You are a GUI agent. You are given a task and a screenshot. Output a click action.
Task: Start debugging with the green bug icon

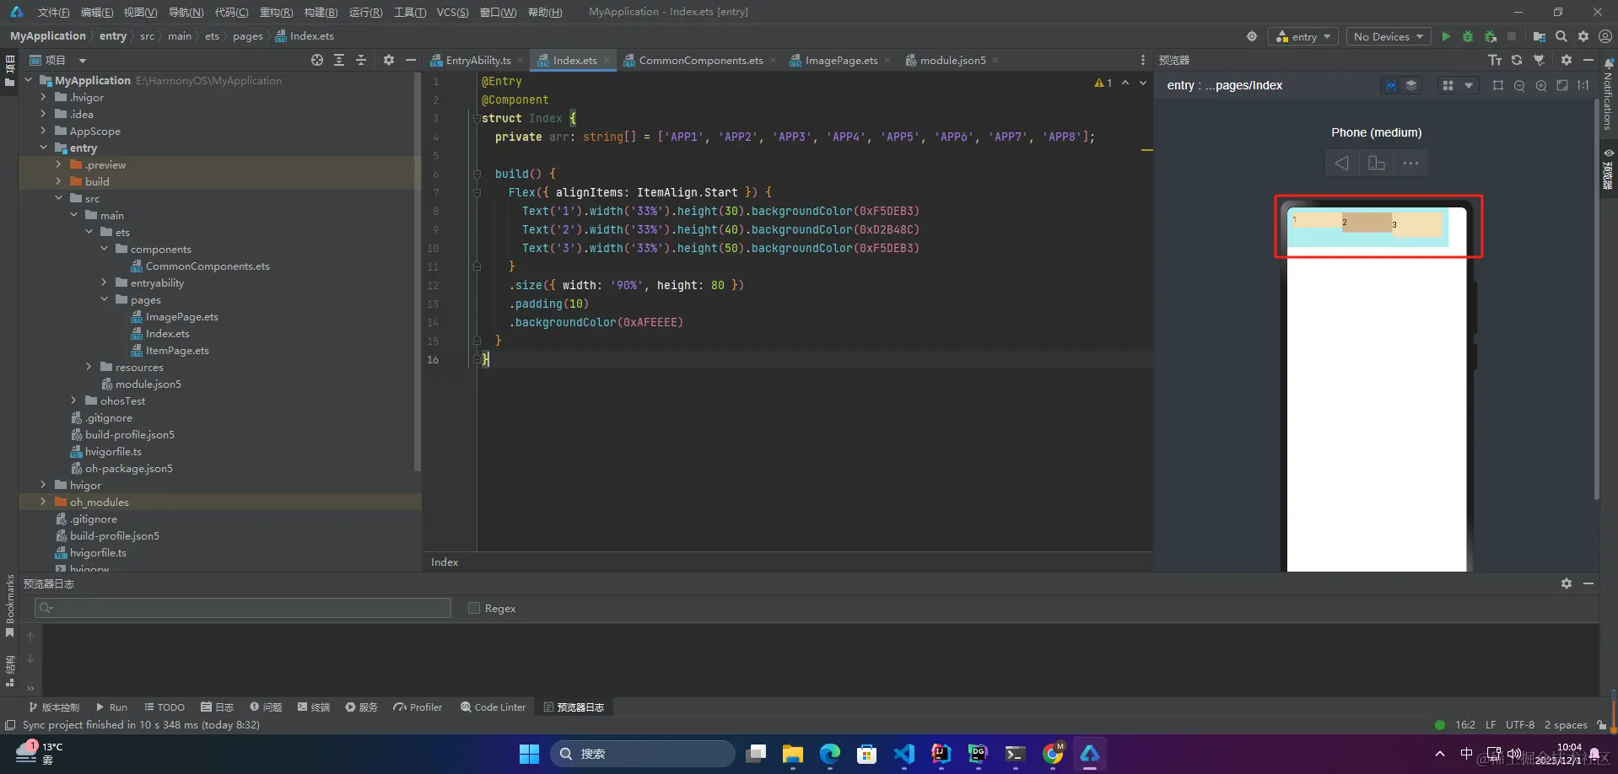[x=1468, y=36]
